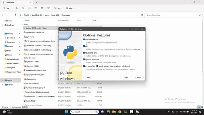Collapse the Earlier this week group

coord(23,58)
